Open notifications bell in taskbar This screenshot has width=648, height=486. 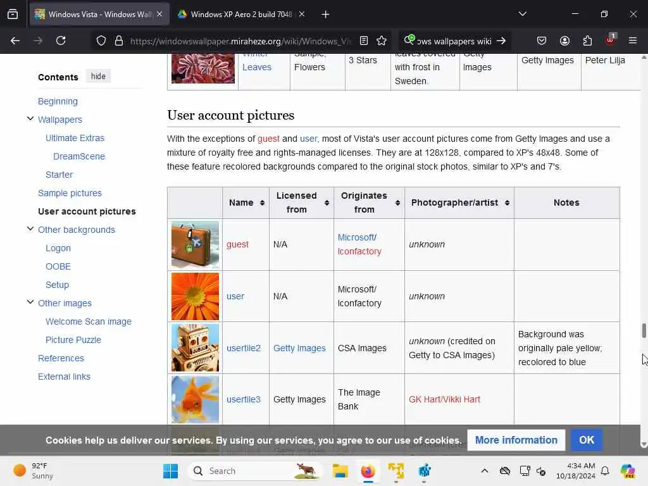coord(604,471)
